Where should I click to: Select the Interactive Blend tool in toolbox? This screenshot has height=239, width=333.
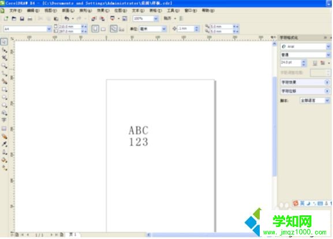(4, 136)
